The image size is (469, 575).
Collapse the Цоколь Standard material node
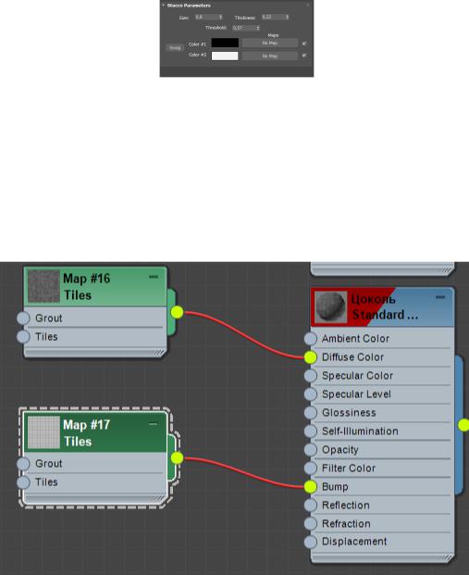pos(440,297)
